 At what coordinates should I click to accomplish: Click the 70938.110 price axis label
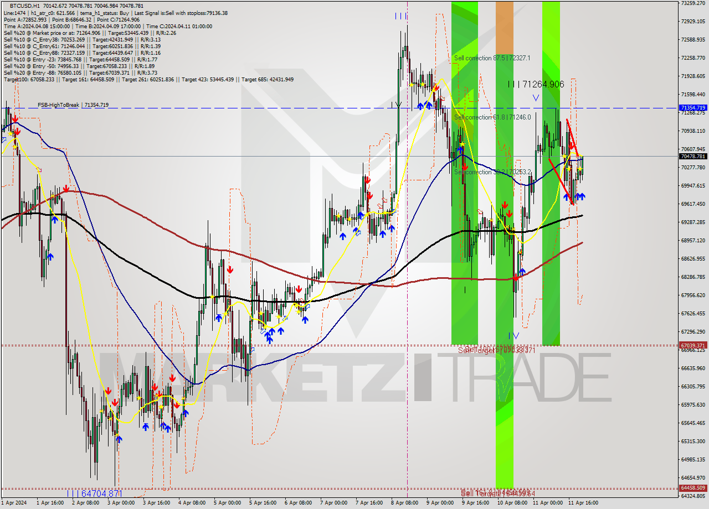coord(693,131)
